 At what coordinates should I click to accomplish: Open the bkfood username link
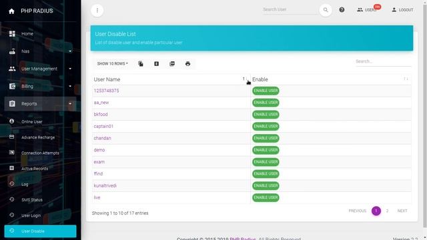pos(101,114)
